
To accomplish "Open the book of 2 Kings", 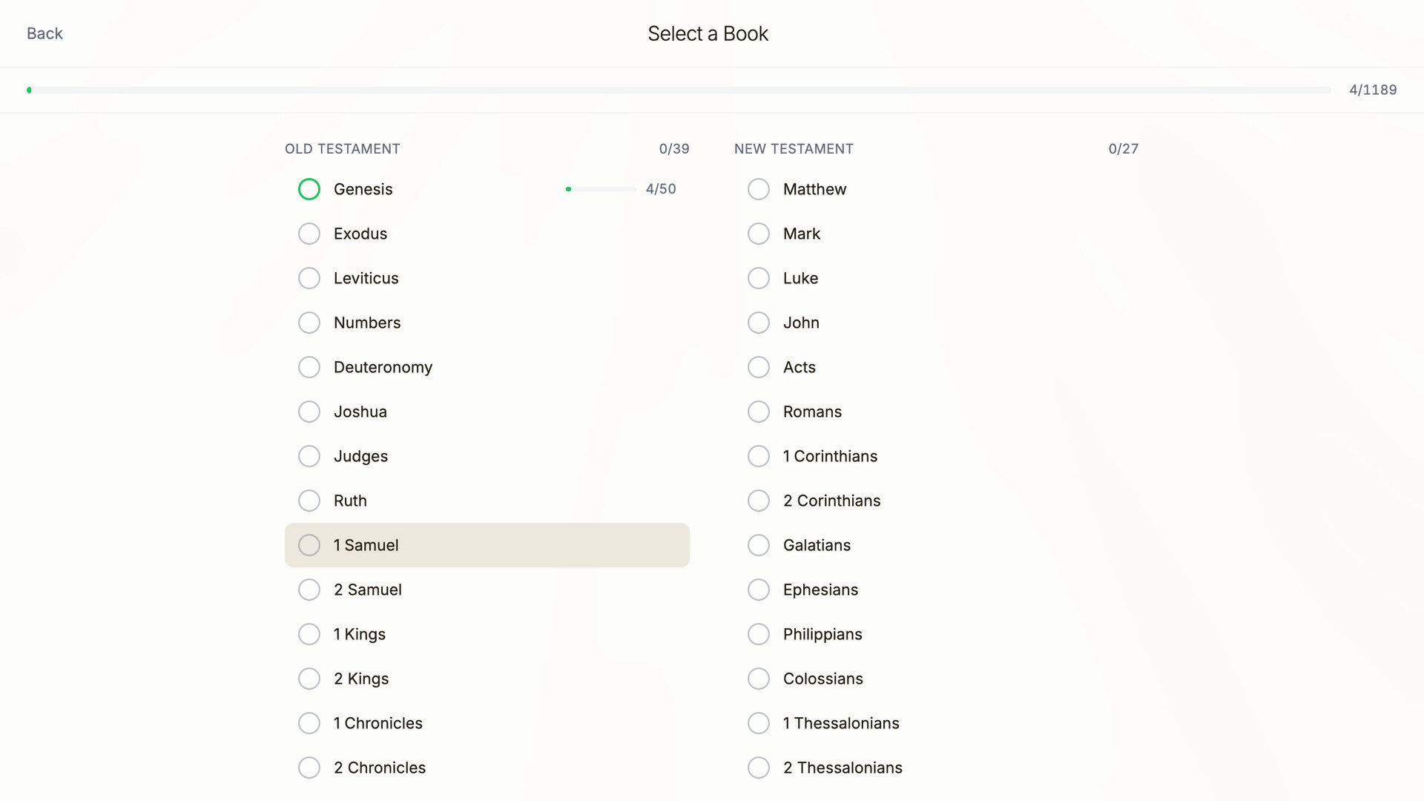I will 361,679.
